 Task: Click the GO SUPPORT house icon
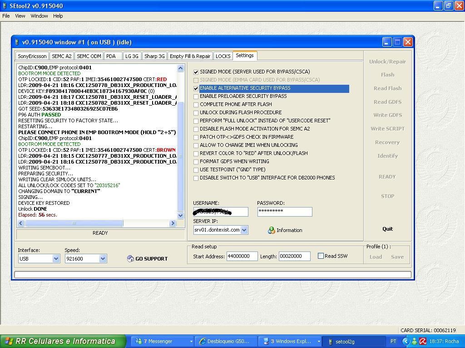[x=130, y=259]
